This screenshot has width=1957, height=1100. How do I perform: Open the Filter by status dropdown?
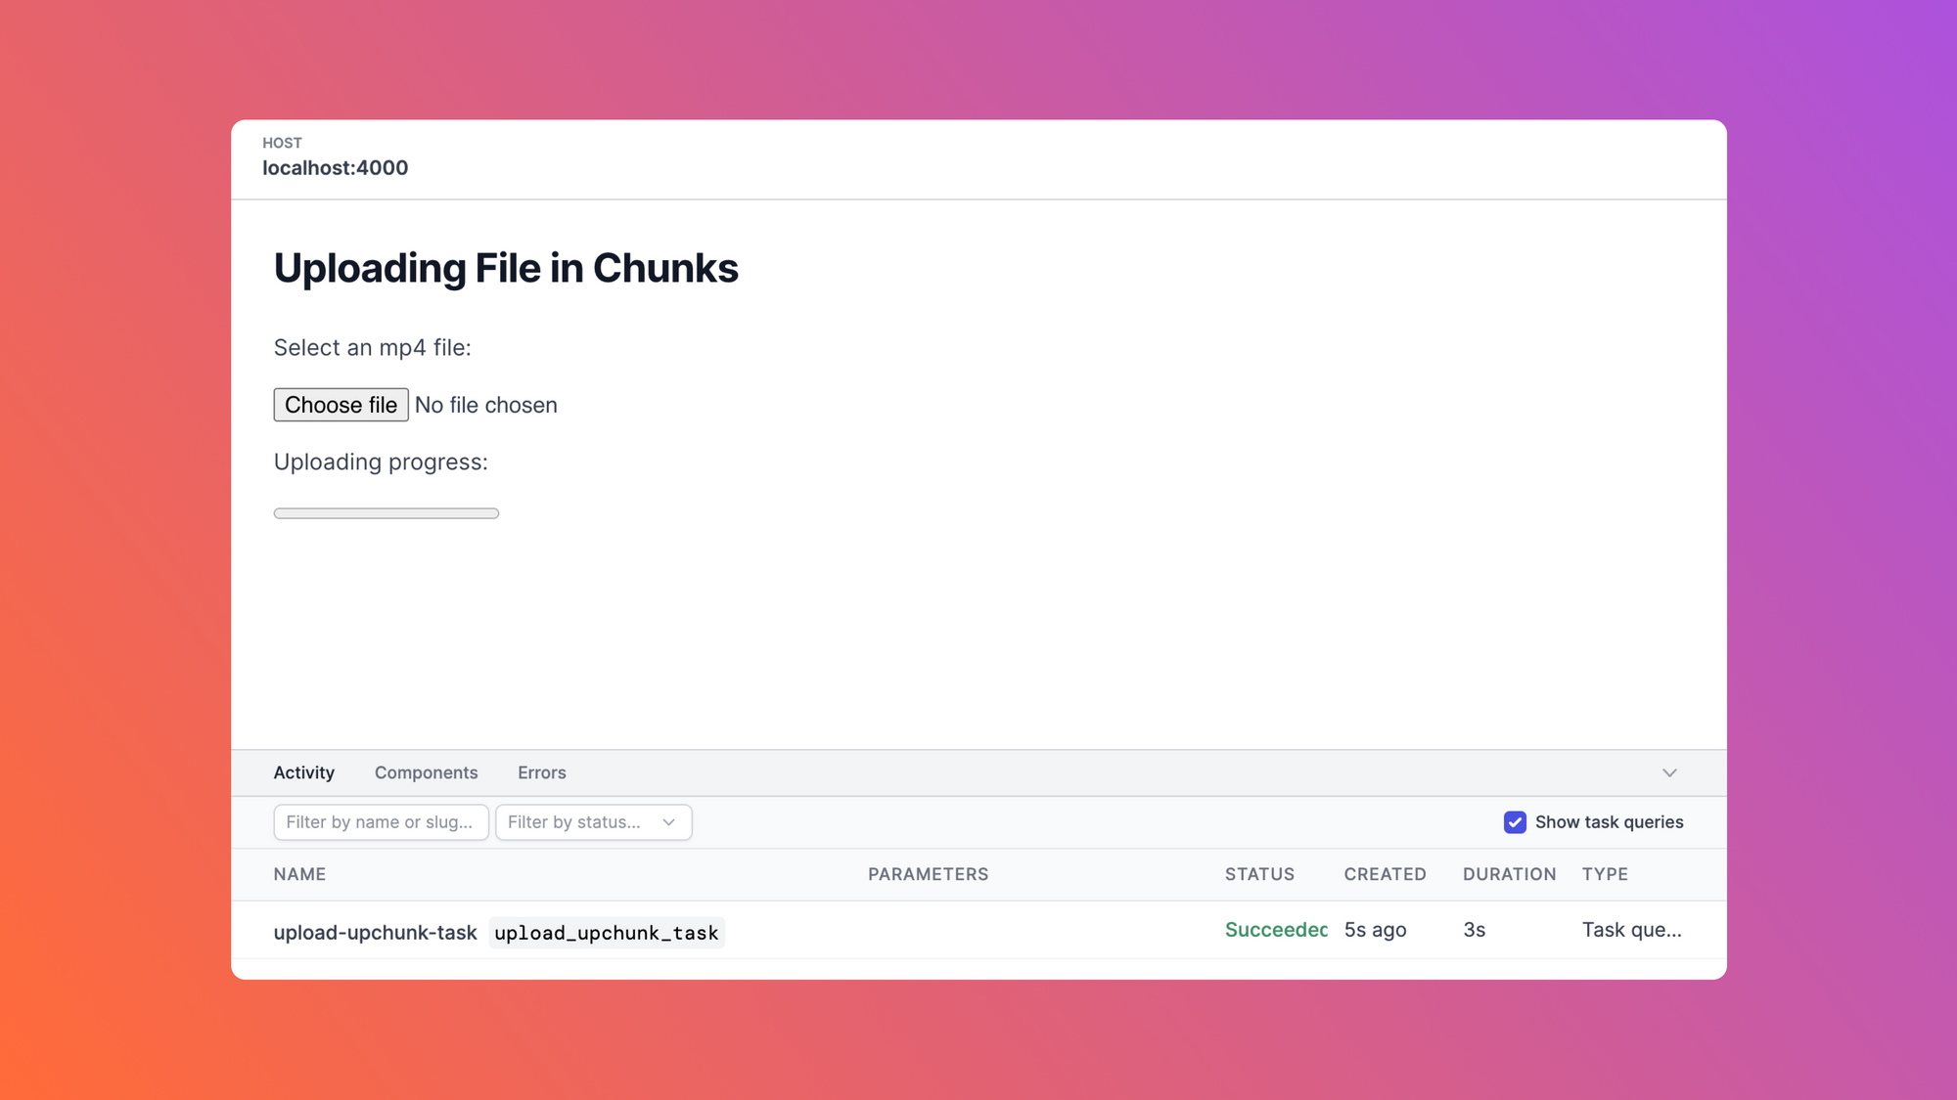pyautogui.click(x=593, y=822)
